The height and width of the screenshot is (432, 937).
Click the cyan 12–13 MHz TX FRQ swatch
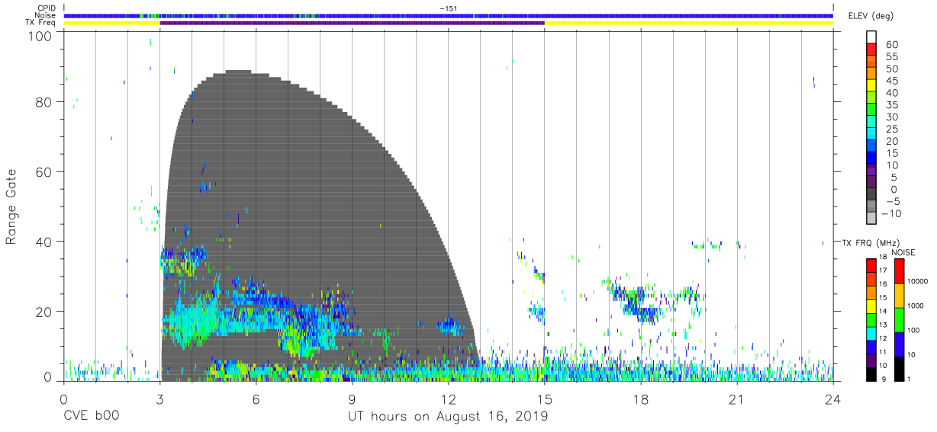point(871,332)
